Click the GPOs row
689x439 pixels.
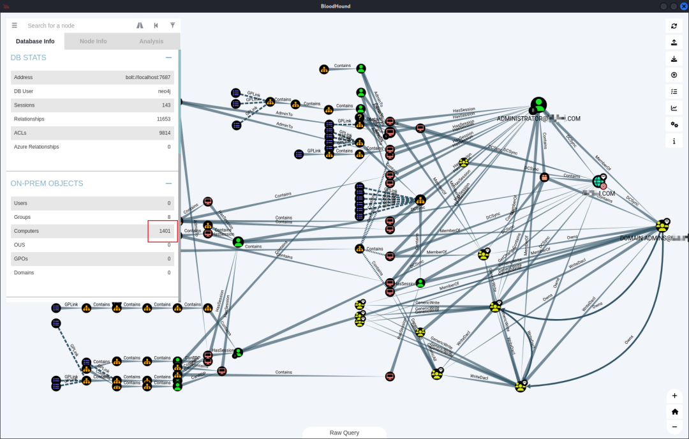(93, 259)
